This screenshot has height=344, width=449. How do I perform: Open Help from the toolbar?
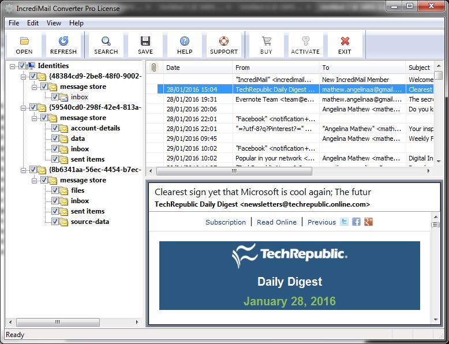pyautogui.click(x=185, y=44)
